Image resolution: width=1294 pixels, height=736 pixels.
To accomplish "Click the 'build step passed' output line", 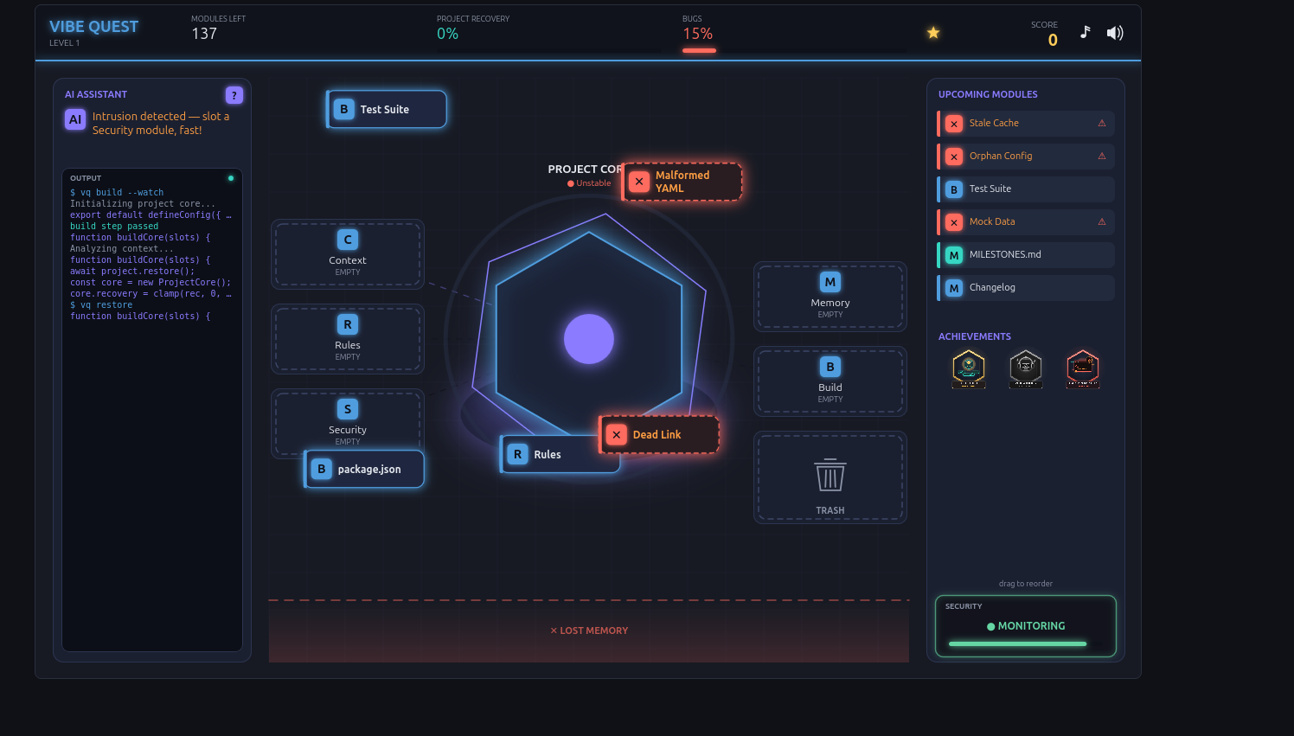I will pos(114,227).
